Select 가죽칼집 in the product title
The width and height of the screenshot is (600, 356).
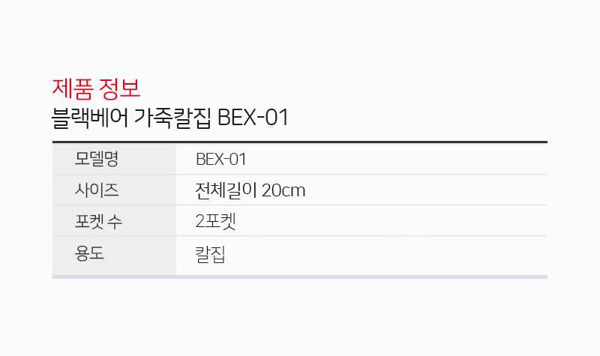pos(172,118)
